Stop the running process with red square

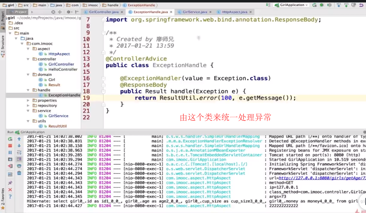10,145
